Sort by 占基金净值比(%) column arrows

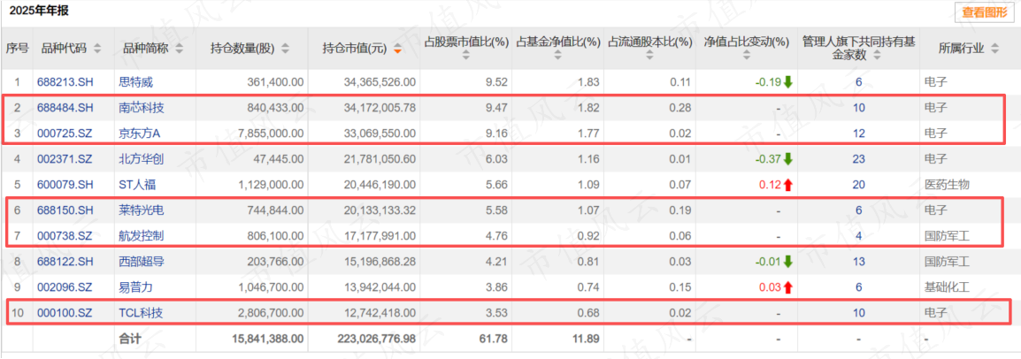[557, 57]
